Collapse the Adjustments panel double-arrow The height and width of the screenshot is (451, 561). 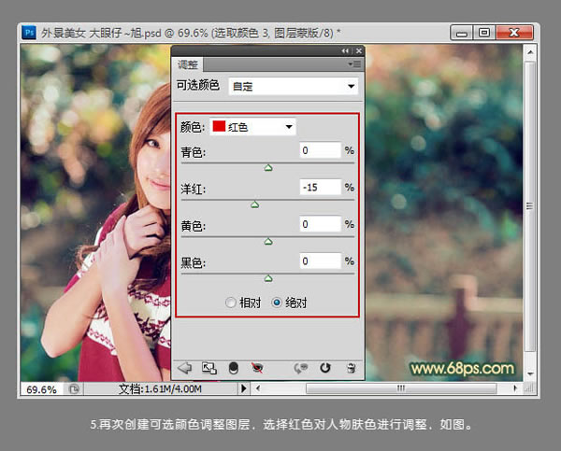click(x=345, y=51)
